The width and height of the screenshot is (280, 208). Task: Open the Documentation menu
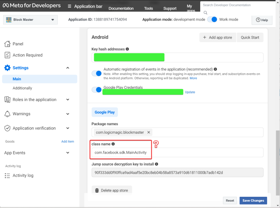[x=121, y=8]
